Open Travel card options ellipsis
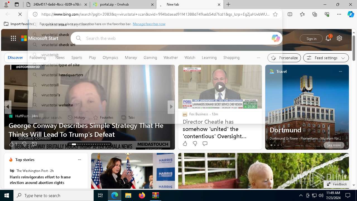This screenshot has height=201, width=357. [340, 71]
